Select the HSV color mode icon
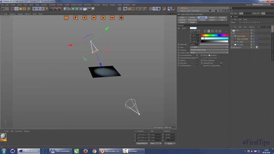 point(209,31)
